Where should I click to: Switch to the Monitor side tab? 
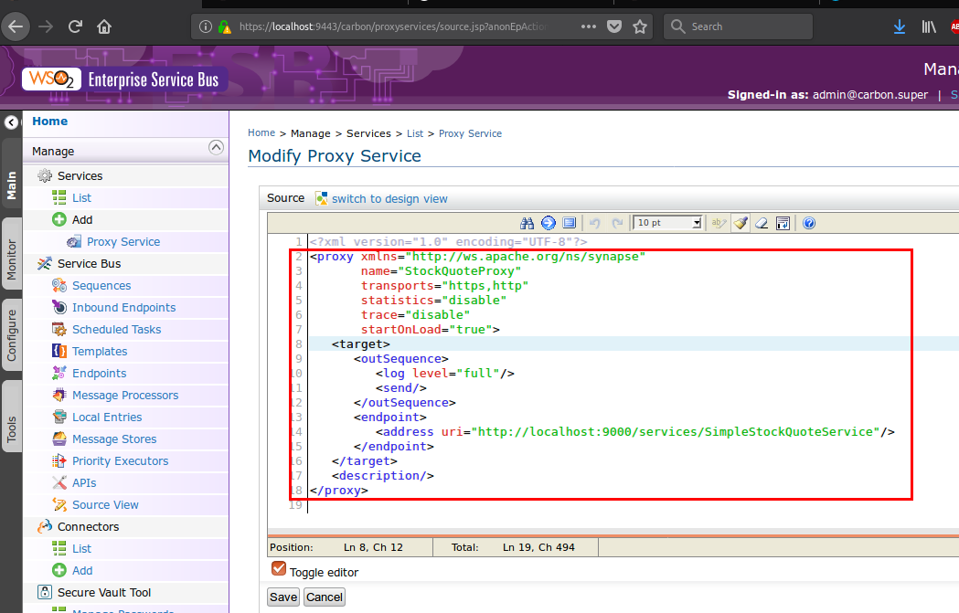pos(12,259)
